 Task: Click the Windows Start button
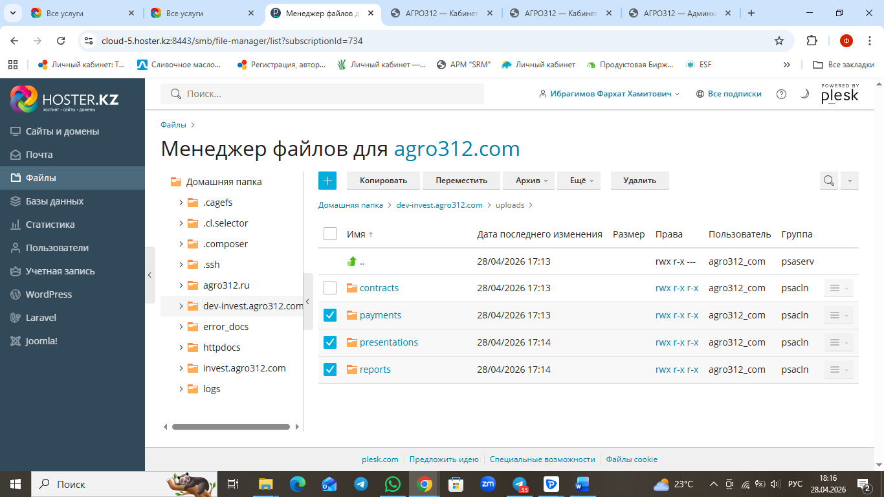point(15,484)
